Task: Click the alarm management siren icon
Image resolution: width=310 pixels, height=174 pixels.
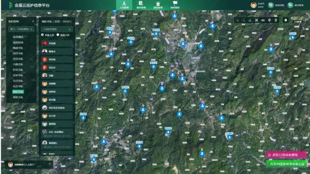Action: pyautogui.click(x=158, y=5)
